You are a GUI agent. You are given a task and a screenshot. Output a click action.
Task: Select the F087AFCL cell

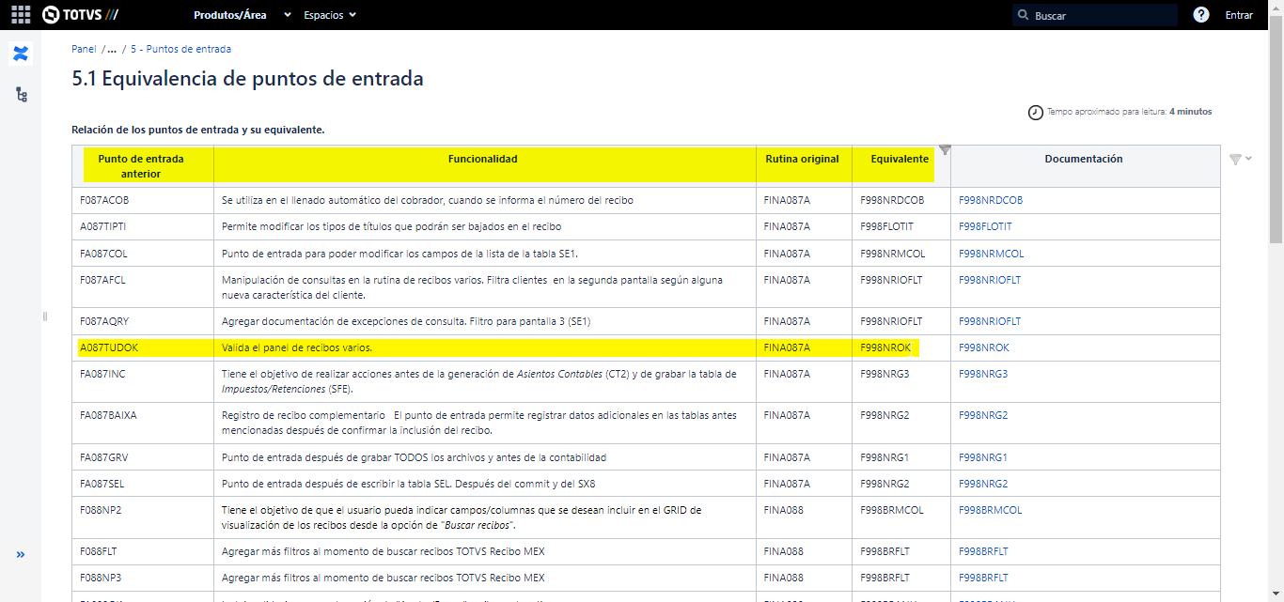[143, 286]
